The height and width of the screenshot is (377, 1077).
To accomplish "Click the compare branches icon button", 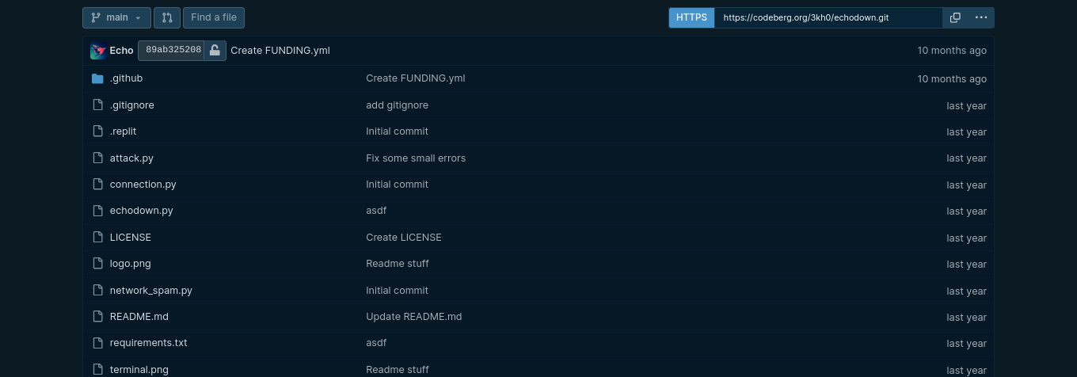I will point(167,17).
